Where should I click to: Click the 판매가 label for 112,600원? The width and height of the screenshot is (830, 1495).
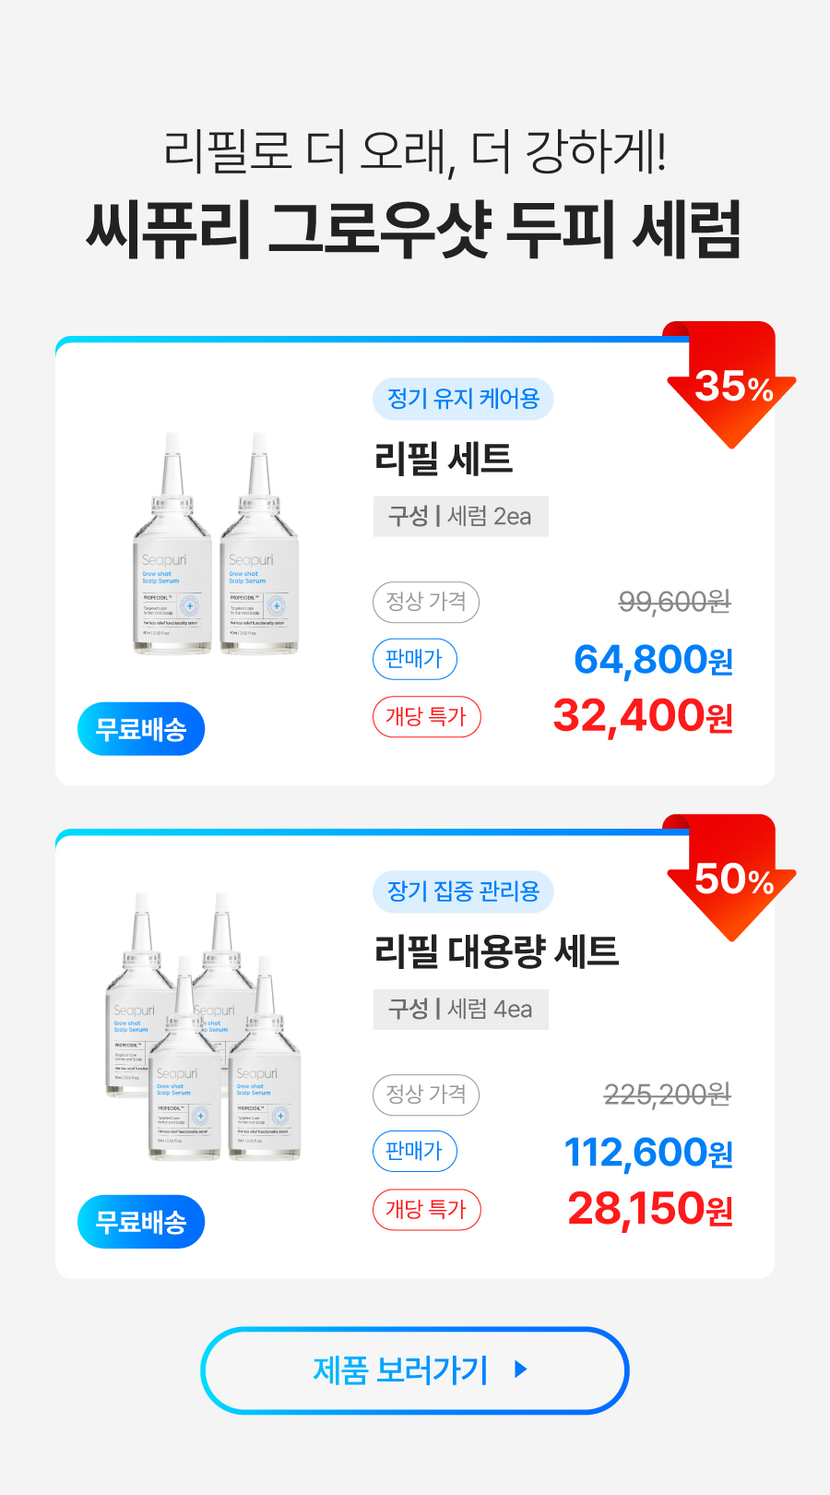[414, 1152]
